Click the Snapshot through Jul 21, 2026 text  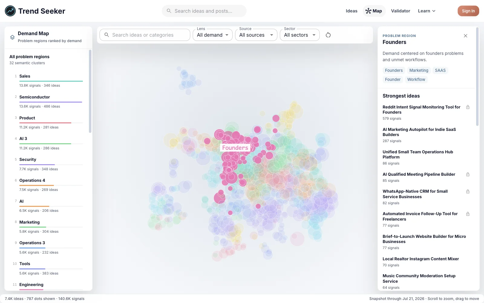click(397, 299)
